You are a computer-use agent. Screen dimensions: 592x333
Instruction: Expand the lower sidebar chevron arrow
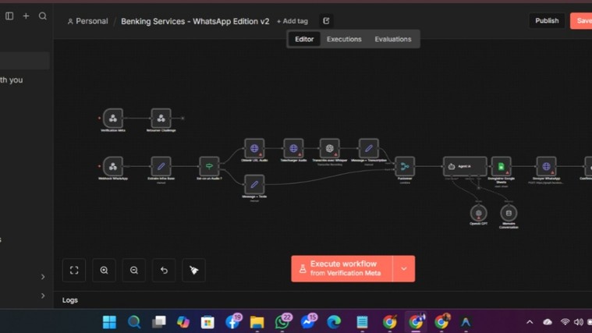(x=43, y=296)
